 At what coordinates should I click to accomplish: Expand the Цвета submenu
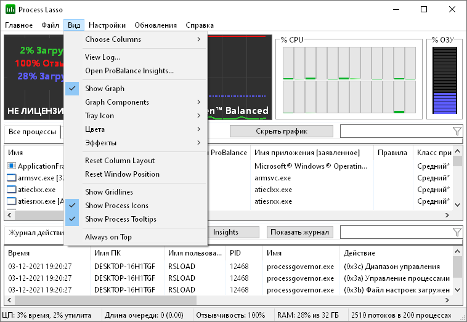pos(136,129)
